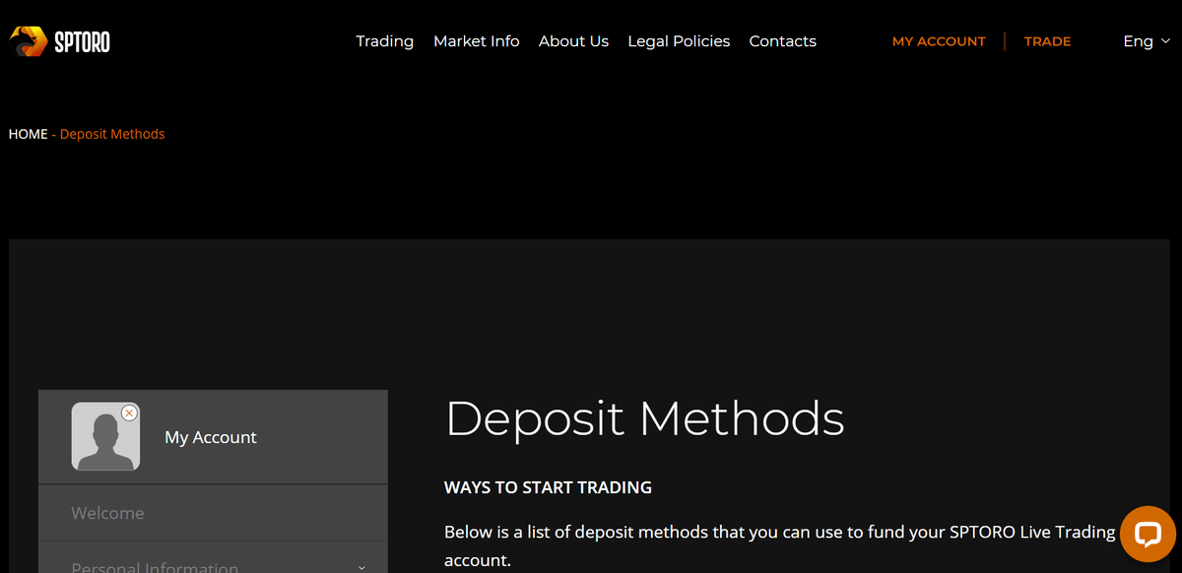Open the Legal Policies menu
This screenshot has height=573, width=1182.
pos(679,41)
